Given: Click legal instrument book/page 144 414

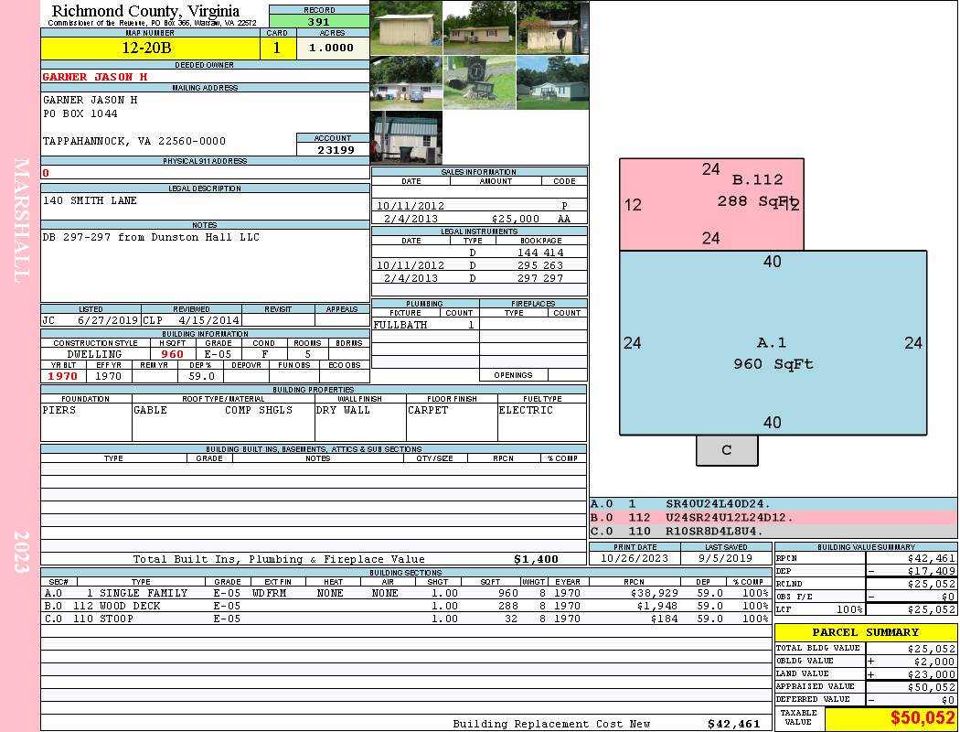Looking at the screenshot, I should tap(540, 253).
